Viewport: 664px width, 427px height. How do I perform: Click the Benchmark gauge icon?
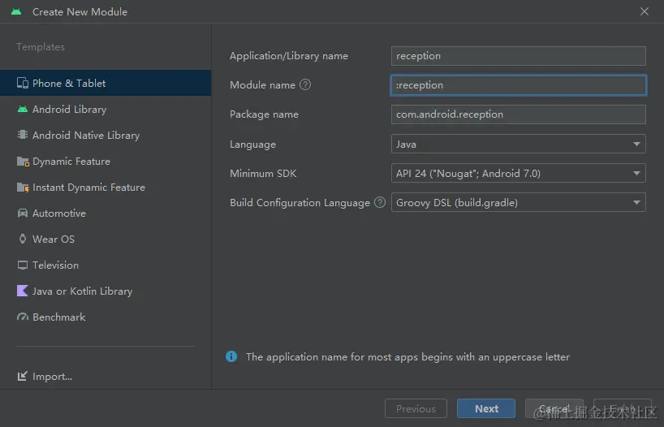[x=23, y=317]
